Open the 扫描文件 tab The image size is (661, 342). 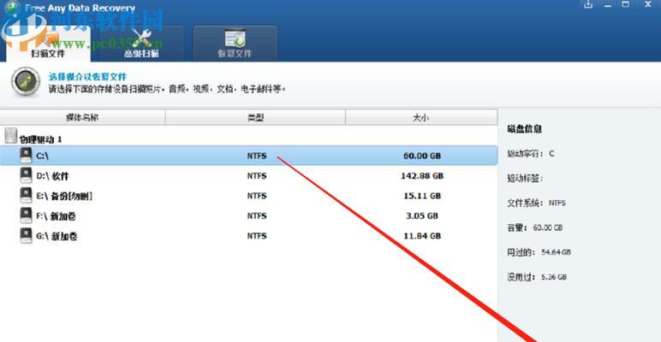tap(48, 44)
